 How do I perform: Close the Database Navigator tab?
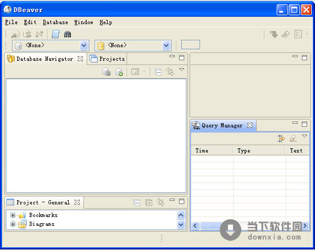[80, 59]
